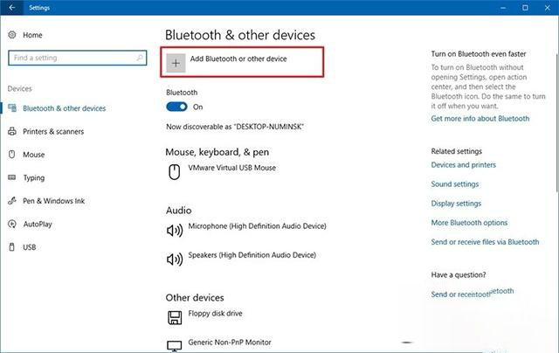Open AutoPlay settings from sidebar
The image size is (559, 353).
pos(38,224)
